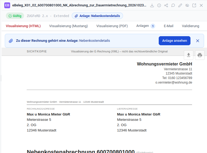Click Vermieterstrasse 11 in the letterhead

click(x=178, y=69)
